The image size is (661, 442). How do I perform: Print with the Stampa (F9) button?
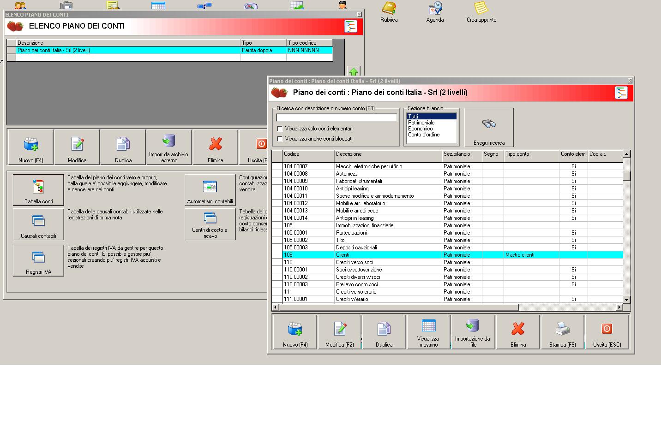point(562,332)
